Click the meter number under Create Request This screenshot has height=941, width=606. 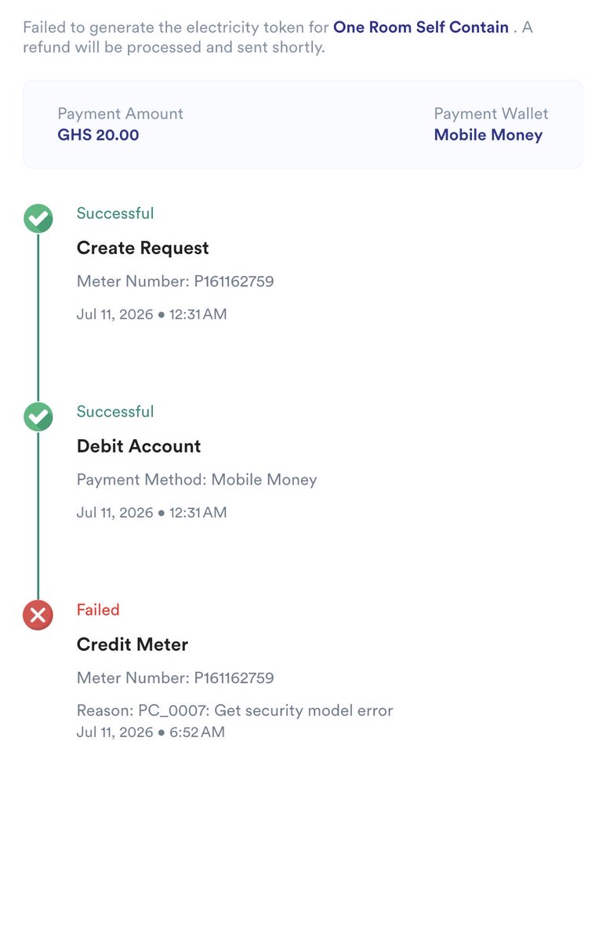click(176, 281)
